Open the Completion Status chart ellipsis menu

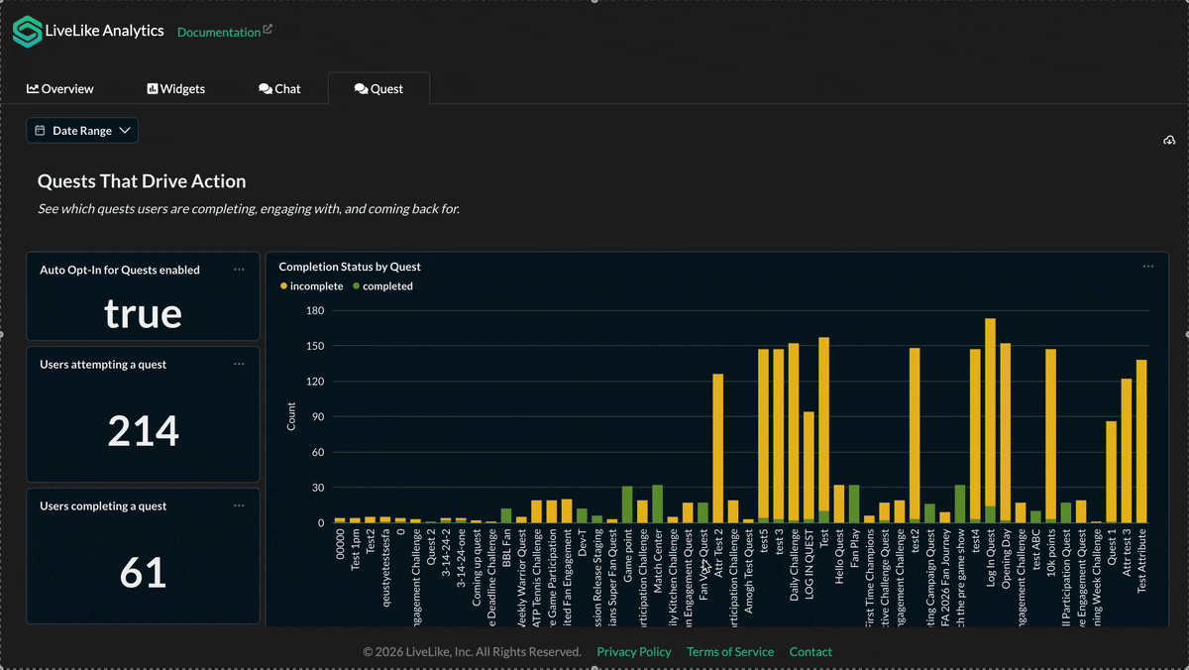click(x=1148, y=267)
